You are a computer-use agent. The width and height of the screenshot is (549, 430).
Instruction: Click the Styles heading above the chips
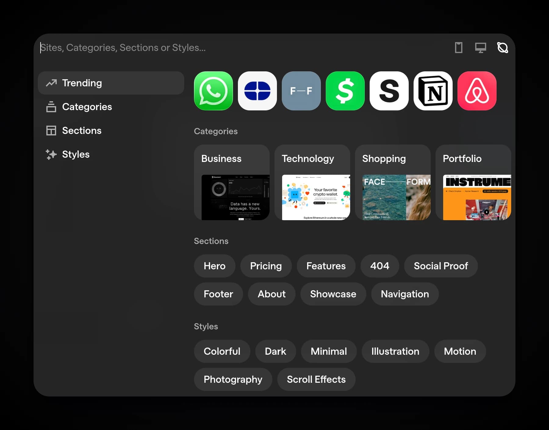(206, 326)
